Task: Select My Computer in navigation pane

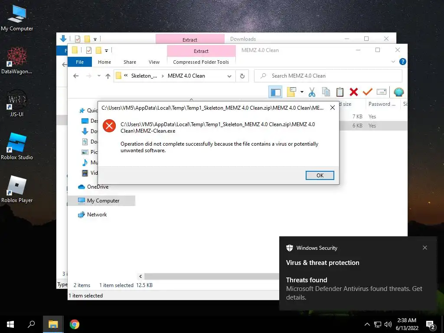Action: click(x=103, y=200)
